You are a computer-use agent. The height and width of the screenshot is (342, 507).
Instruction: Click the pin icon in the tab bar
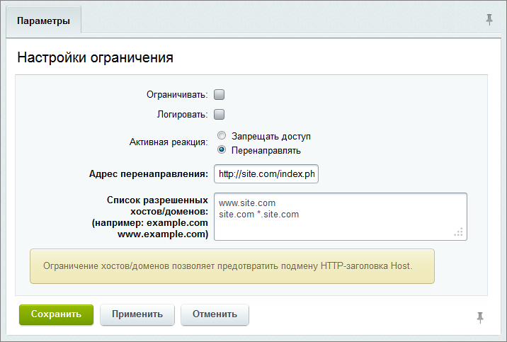(489, 20)
